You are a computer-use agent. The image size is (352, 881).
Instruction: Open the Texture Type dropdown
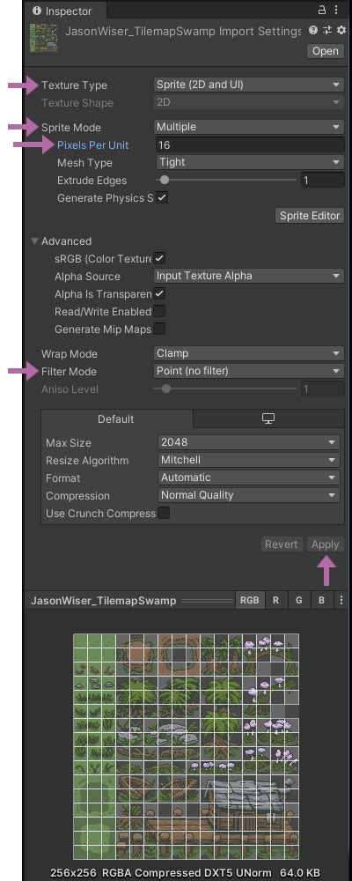click(249, 85)
